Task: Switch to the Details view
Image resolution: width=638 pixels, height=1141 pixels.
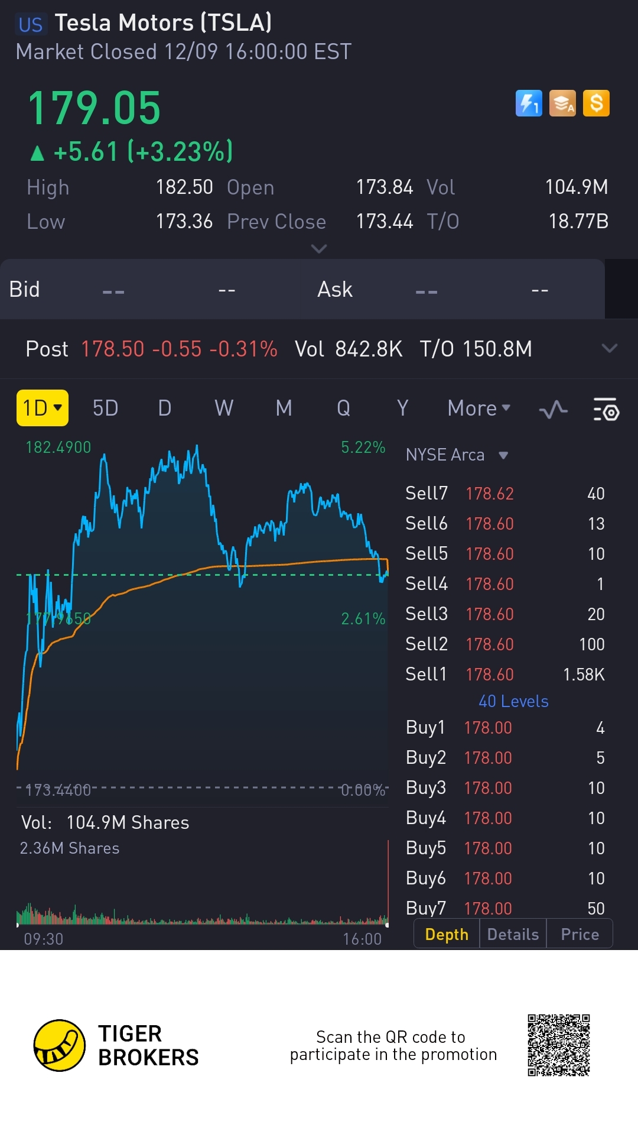Action: [x=513, y=934]
